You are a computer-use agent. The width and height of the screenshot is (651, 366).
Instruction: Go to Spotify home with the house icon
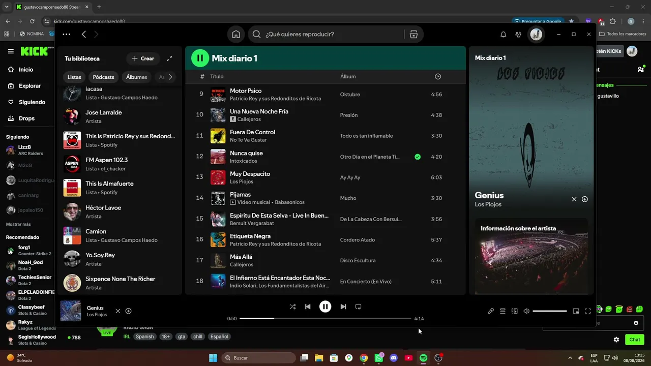pos(236,34)
